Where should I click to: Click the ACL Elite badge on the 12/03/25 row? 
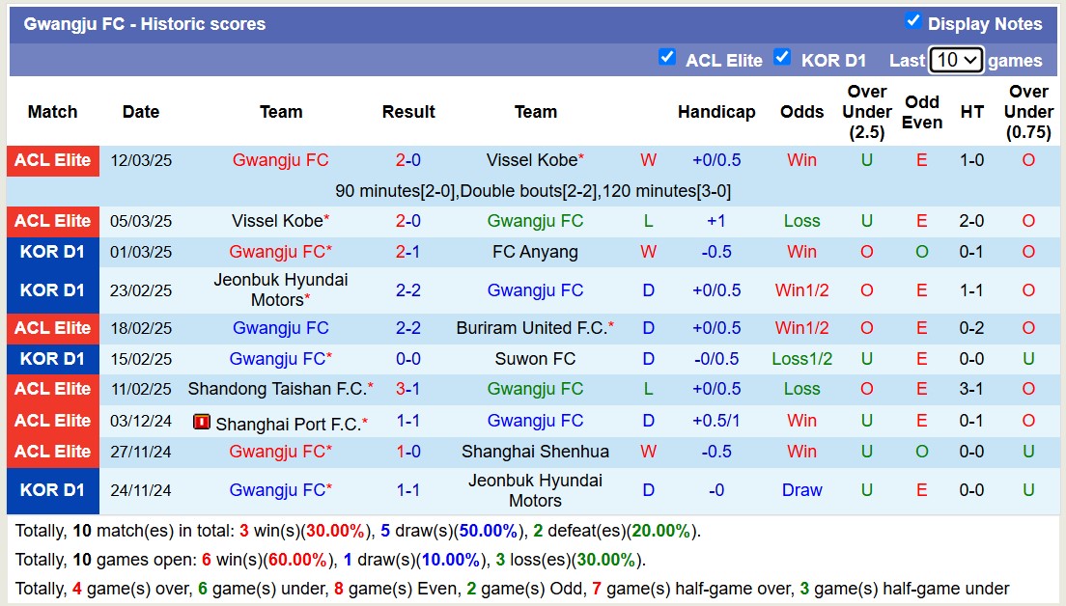(53, 160)
